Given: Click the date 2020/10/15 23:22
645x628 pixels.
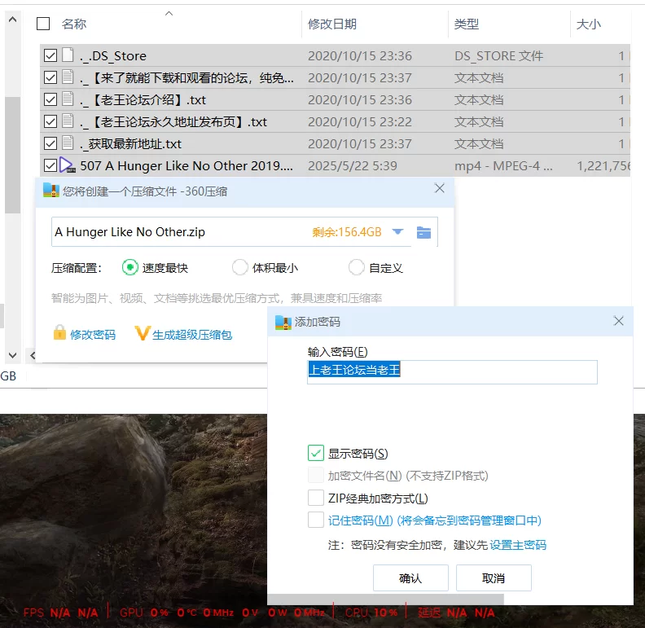Looking at the screenshot, I should [360, 122].
